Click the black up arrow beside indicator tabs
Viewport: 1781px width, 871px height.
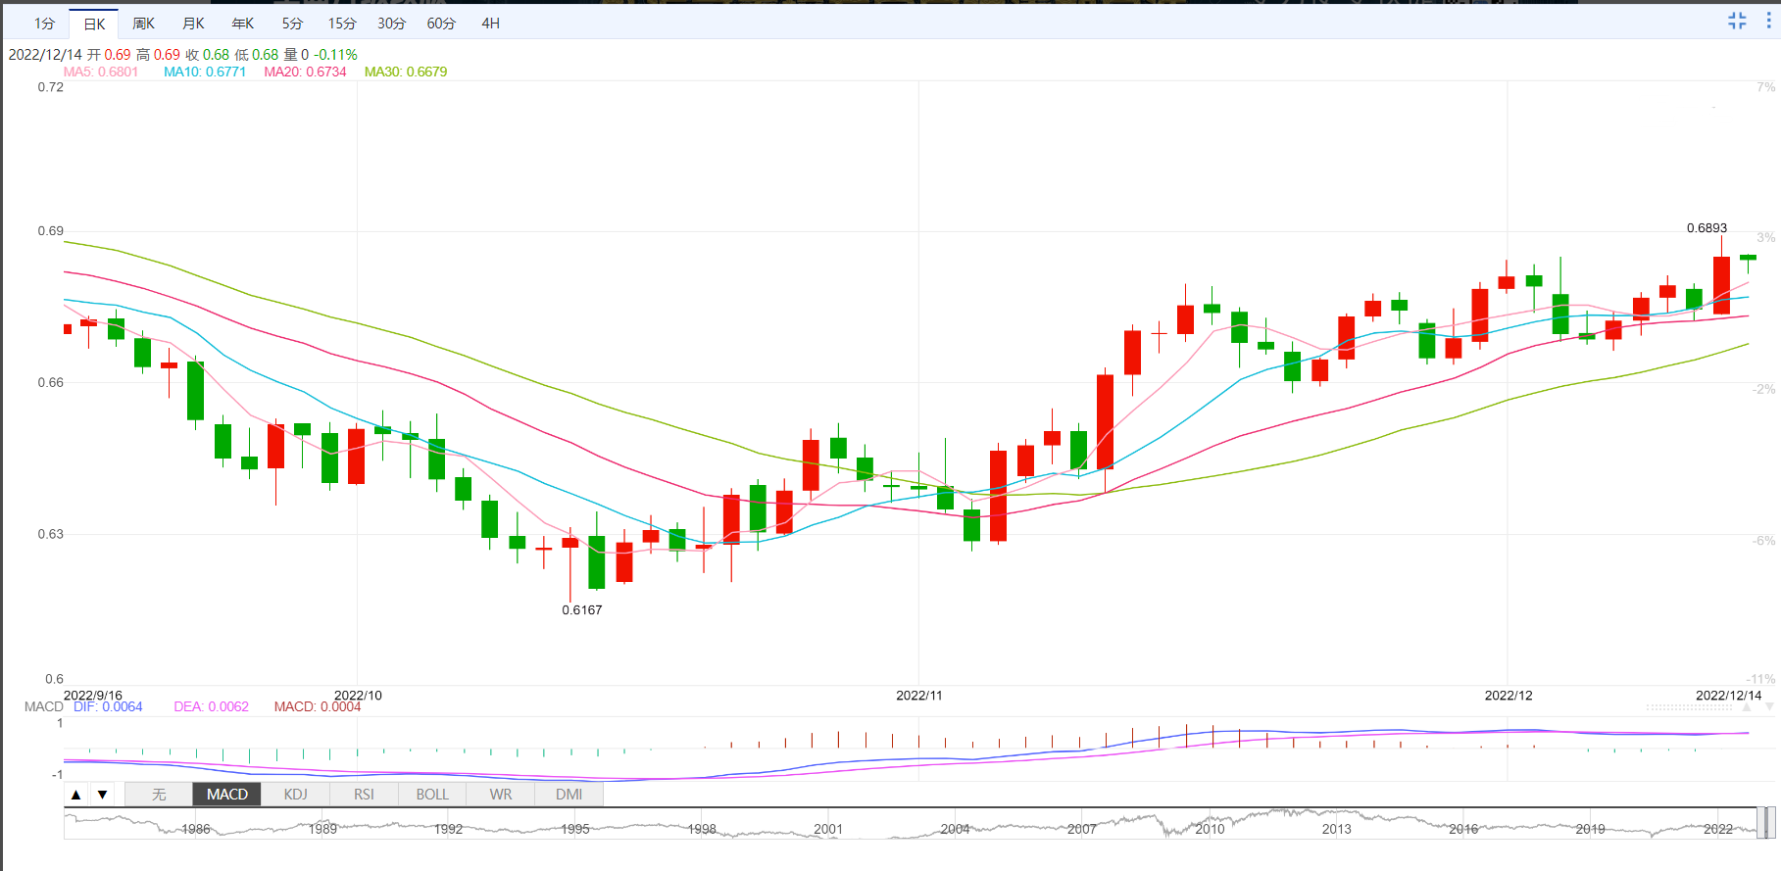pos(76,795)
